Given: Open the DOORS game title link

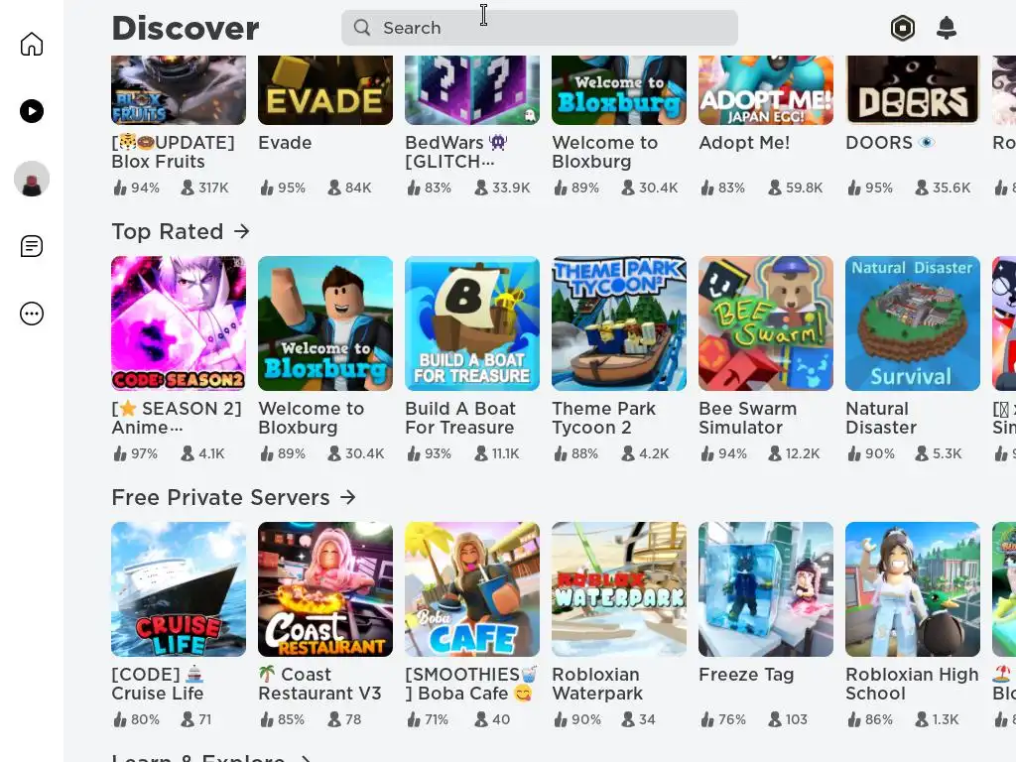Looking at the screenshot, I should pos(879,143).
